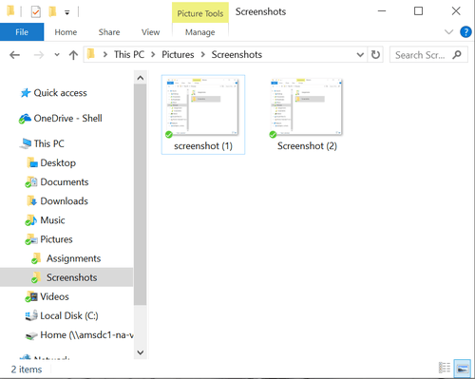Click the Picture Tools contextual tab header

[200, 13]
